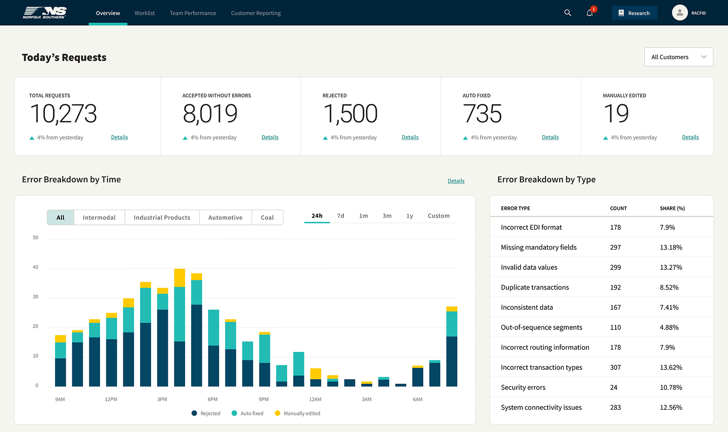Open Details for Rejected requests

(410, 137)
